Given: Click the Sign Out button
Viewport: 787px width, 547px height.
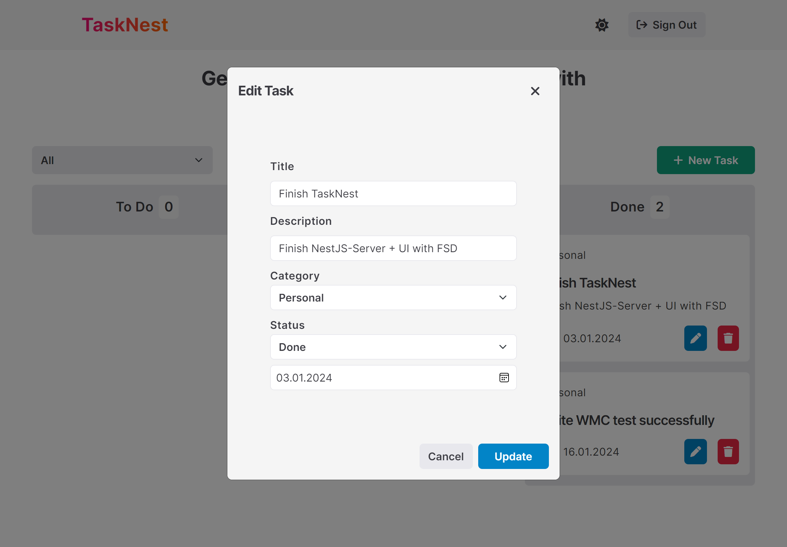Looking at the screenshot, I should pos(666,25).
